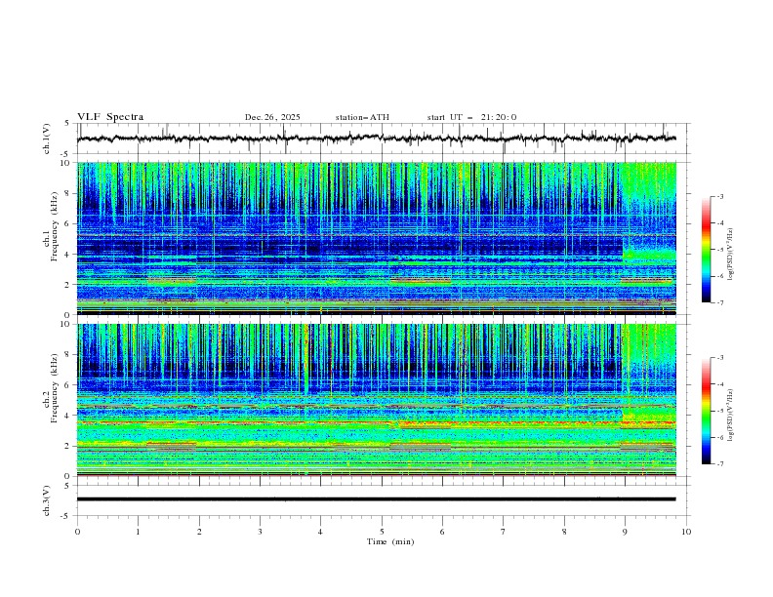Click the "VLF Spectra" title text
The image size is (773, 597).
point(110,117)
